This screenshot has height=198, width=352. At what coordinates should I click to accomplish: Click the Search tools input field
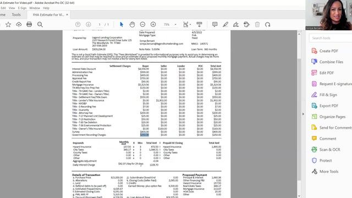point(331,38)
